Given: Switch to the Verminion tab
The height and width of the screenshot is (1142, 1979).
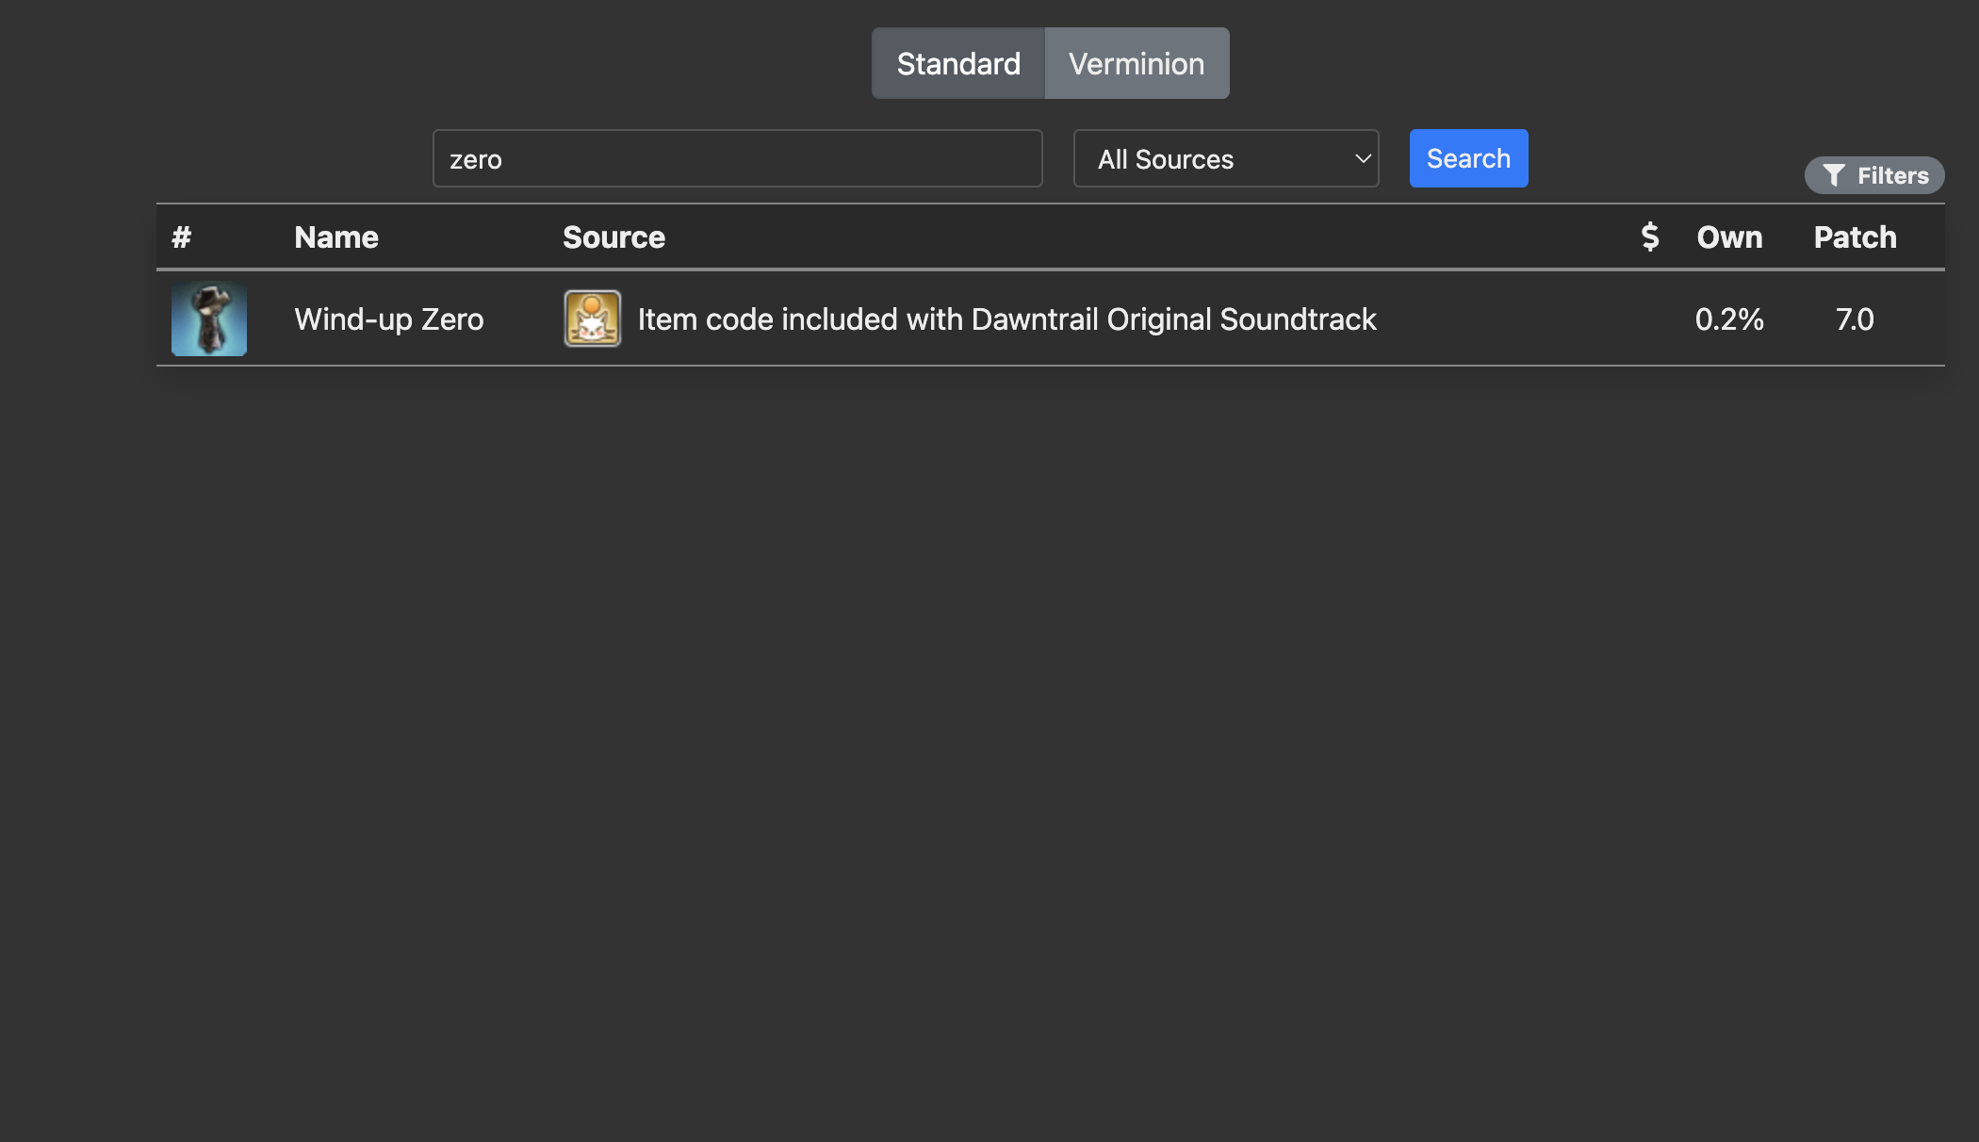Looking at the screenshot, I should [1136, 63].
